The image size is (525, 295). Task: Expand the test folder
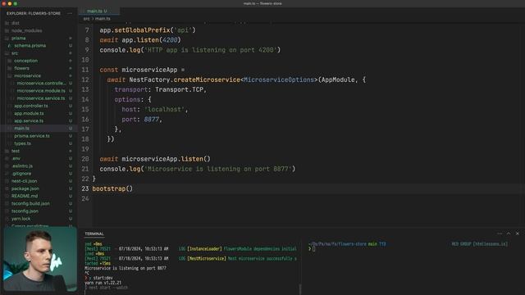[x=16, y=151]
